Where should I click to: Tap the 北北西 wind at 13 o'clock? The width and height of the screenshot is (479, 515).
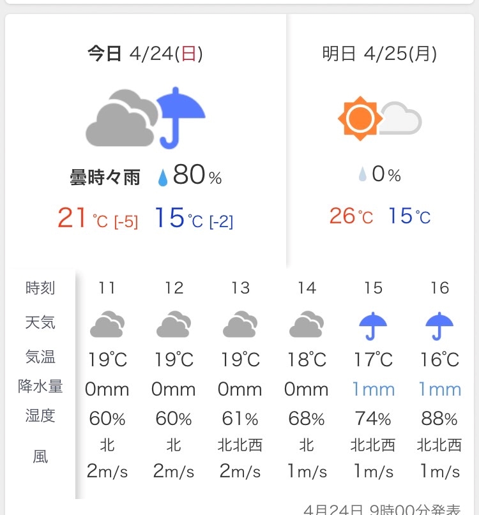click(240, 445)
